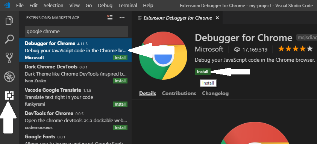This screenshot has height=144, width=317.
Task: Open the Explorer files view
Action: (9, 21)
